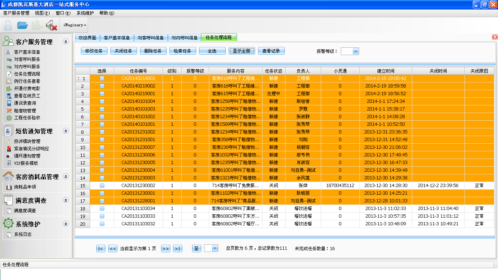The width and height of the screenshot is (498, 280).
Task: Check the box for task CA20131230002
Action: click(x=102, y=186)
